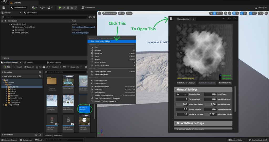Image resolution: width=269 pixels, height=142 pixels.
Task: Search the Favorites section magnifier icon
Action: tap(40, 72)
